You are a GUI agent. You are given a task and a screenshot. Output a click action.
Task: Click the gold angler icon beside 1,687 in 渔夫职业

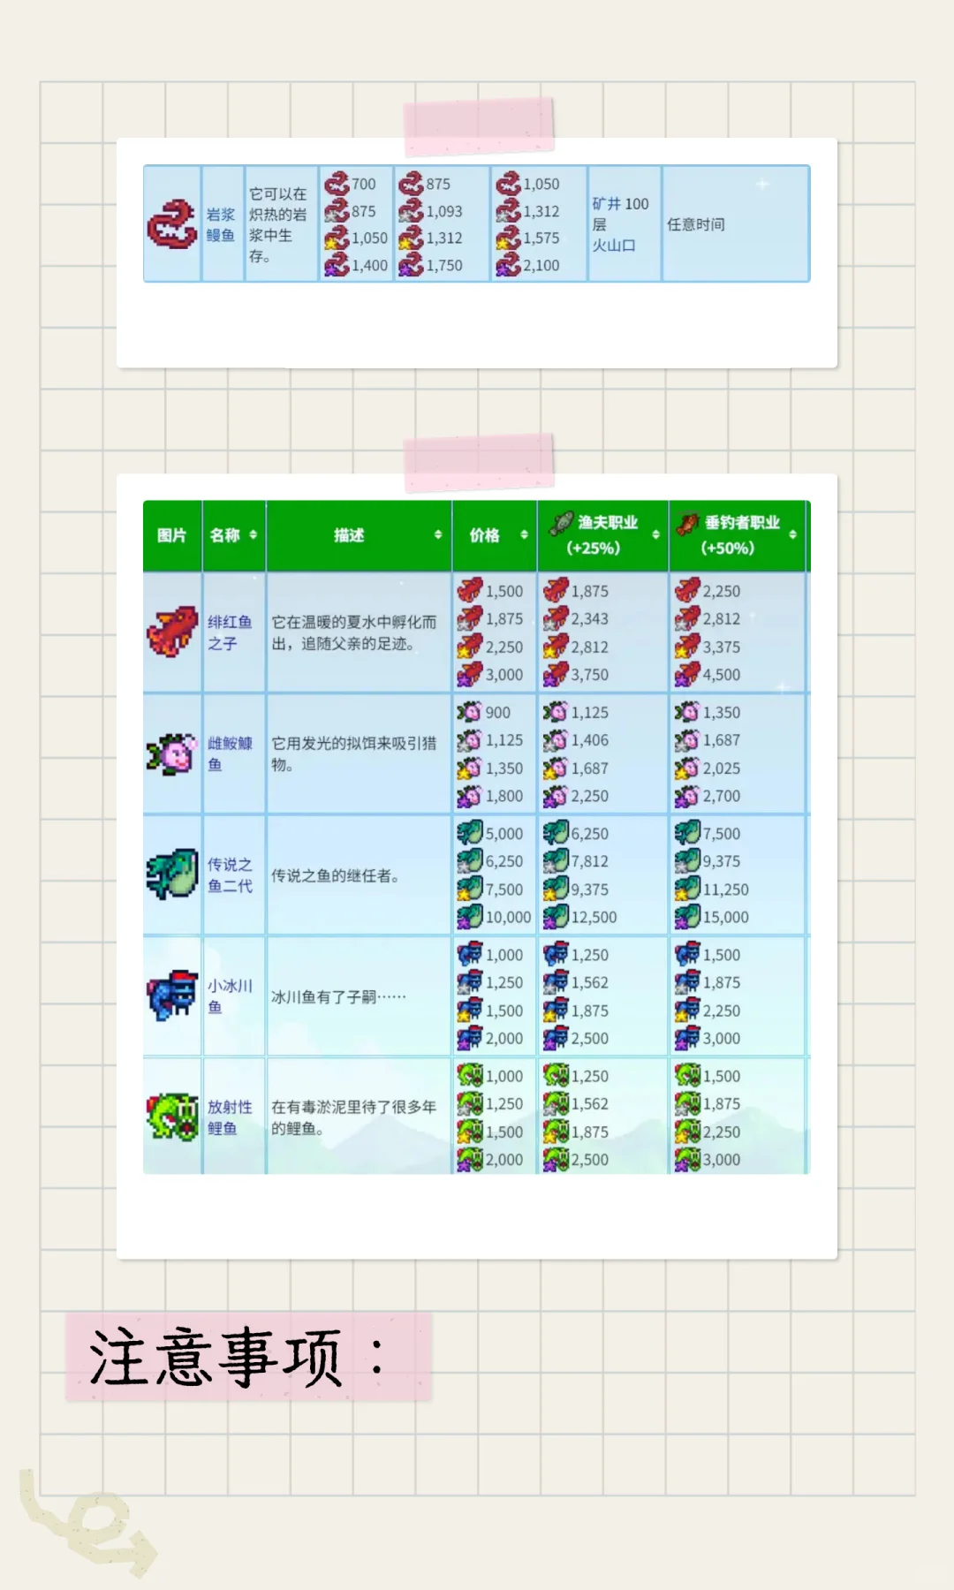556,768
